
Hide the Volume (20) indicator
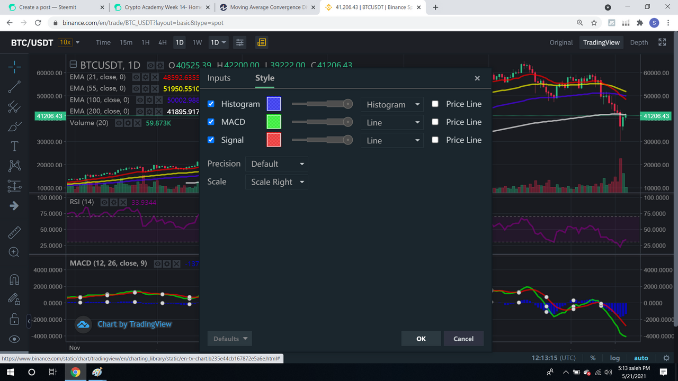click(119, 123)
